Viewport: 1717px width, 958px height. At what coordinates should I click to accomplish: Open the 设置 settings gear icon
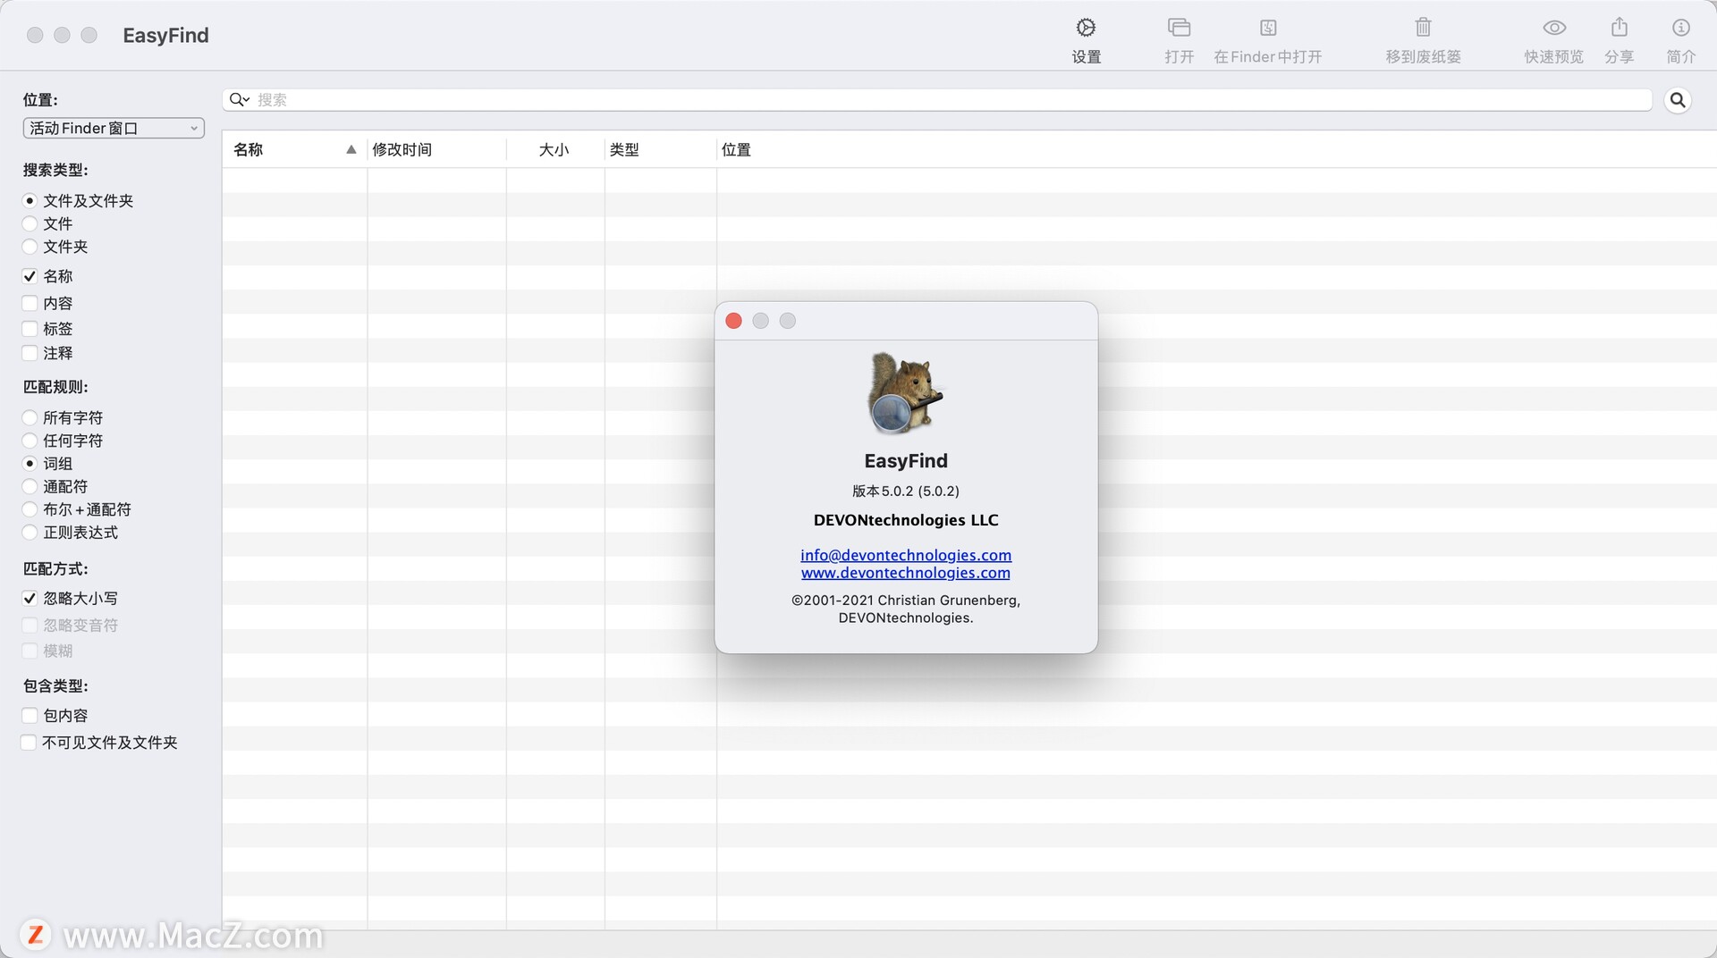[x=1086, y=28]
